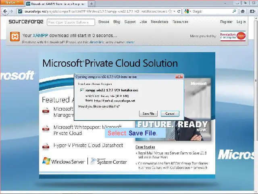The width and height of the screenshot is (258, 194).
Task: Open the Case Studies heading link
Action: pos(145,147)
